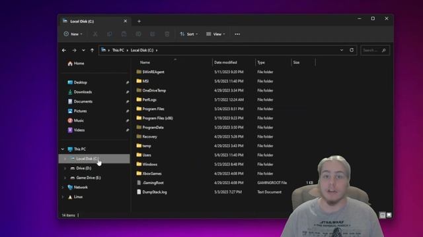
Task: Unpin Downloads using its pin icon
Action: [127, 92]
